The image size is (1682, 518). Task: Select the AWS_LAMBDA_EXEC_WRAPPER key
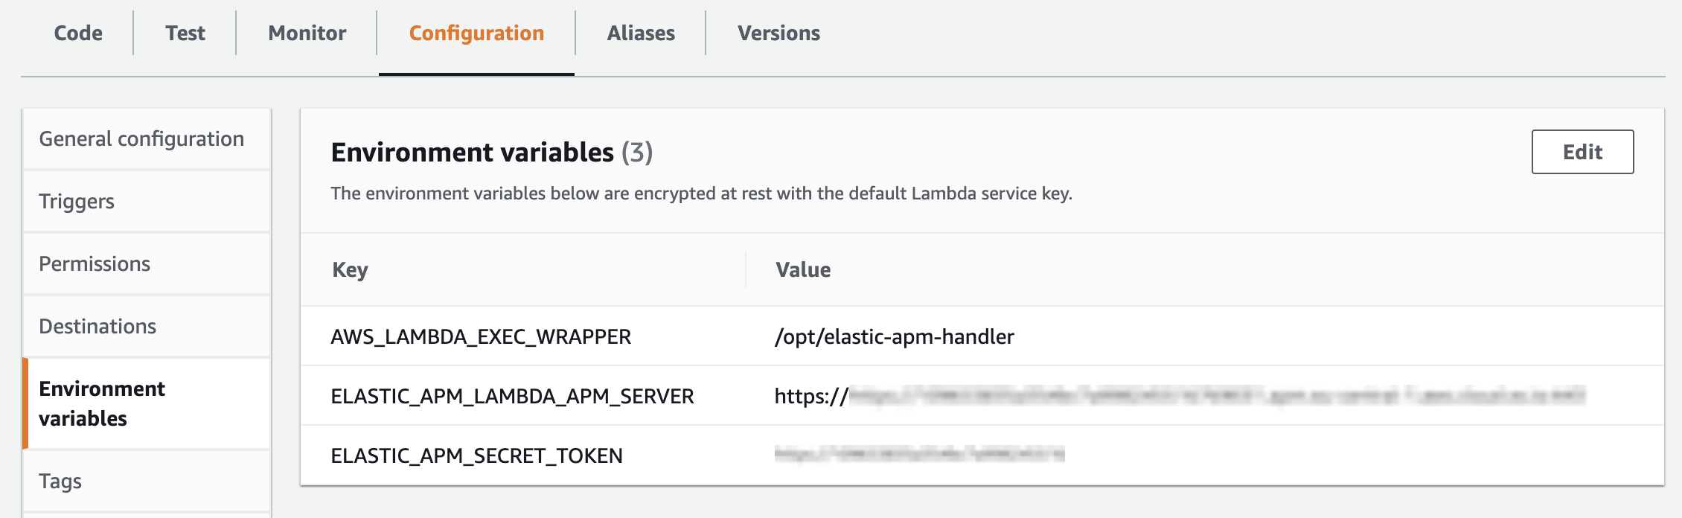(x=480, y=336)
